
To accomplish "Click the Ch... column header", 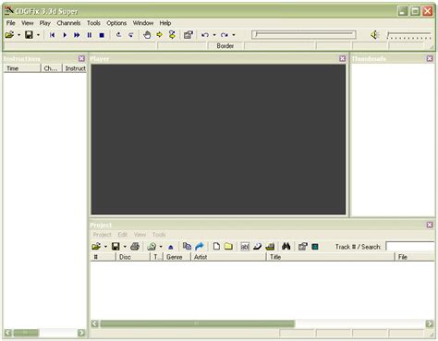I will click(x=52, y=68).
